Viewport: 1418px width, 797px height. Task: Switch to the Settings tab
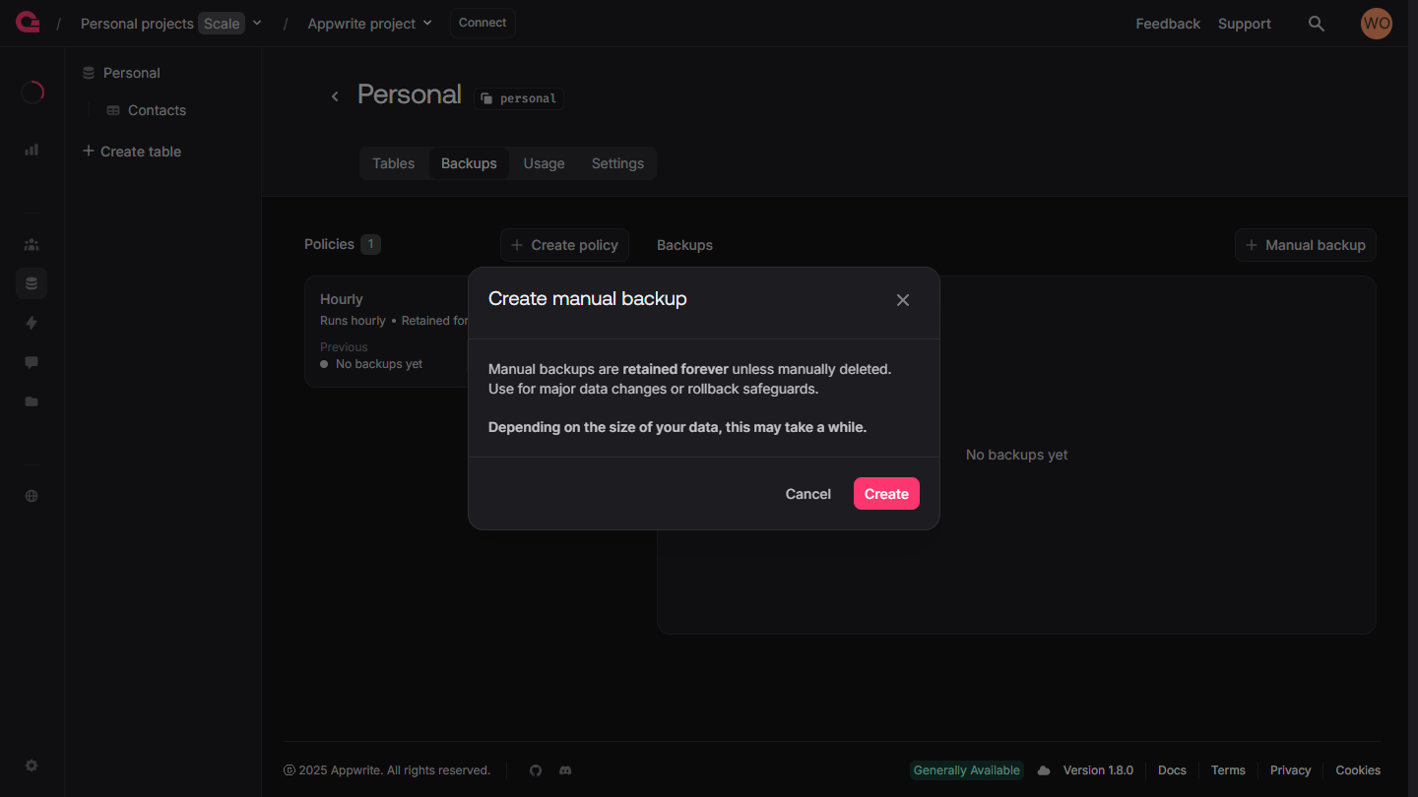click(x=617, y=163)
